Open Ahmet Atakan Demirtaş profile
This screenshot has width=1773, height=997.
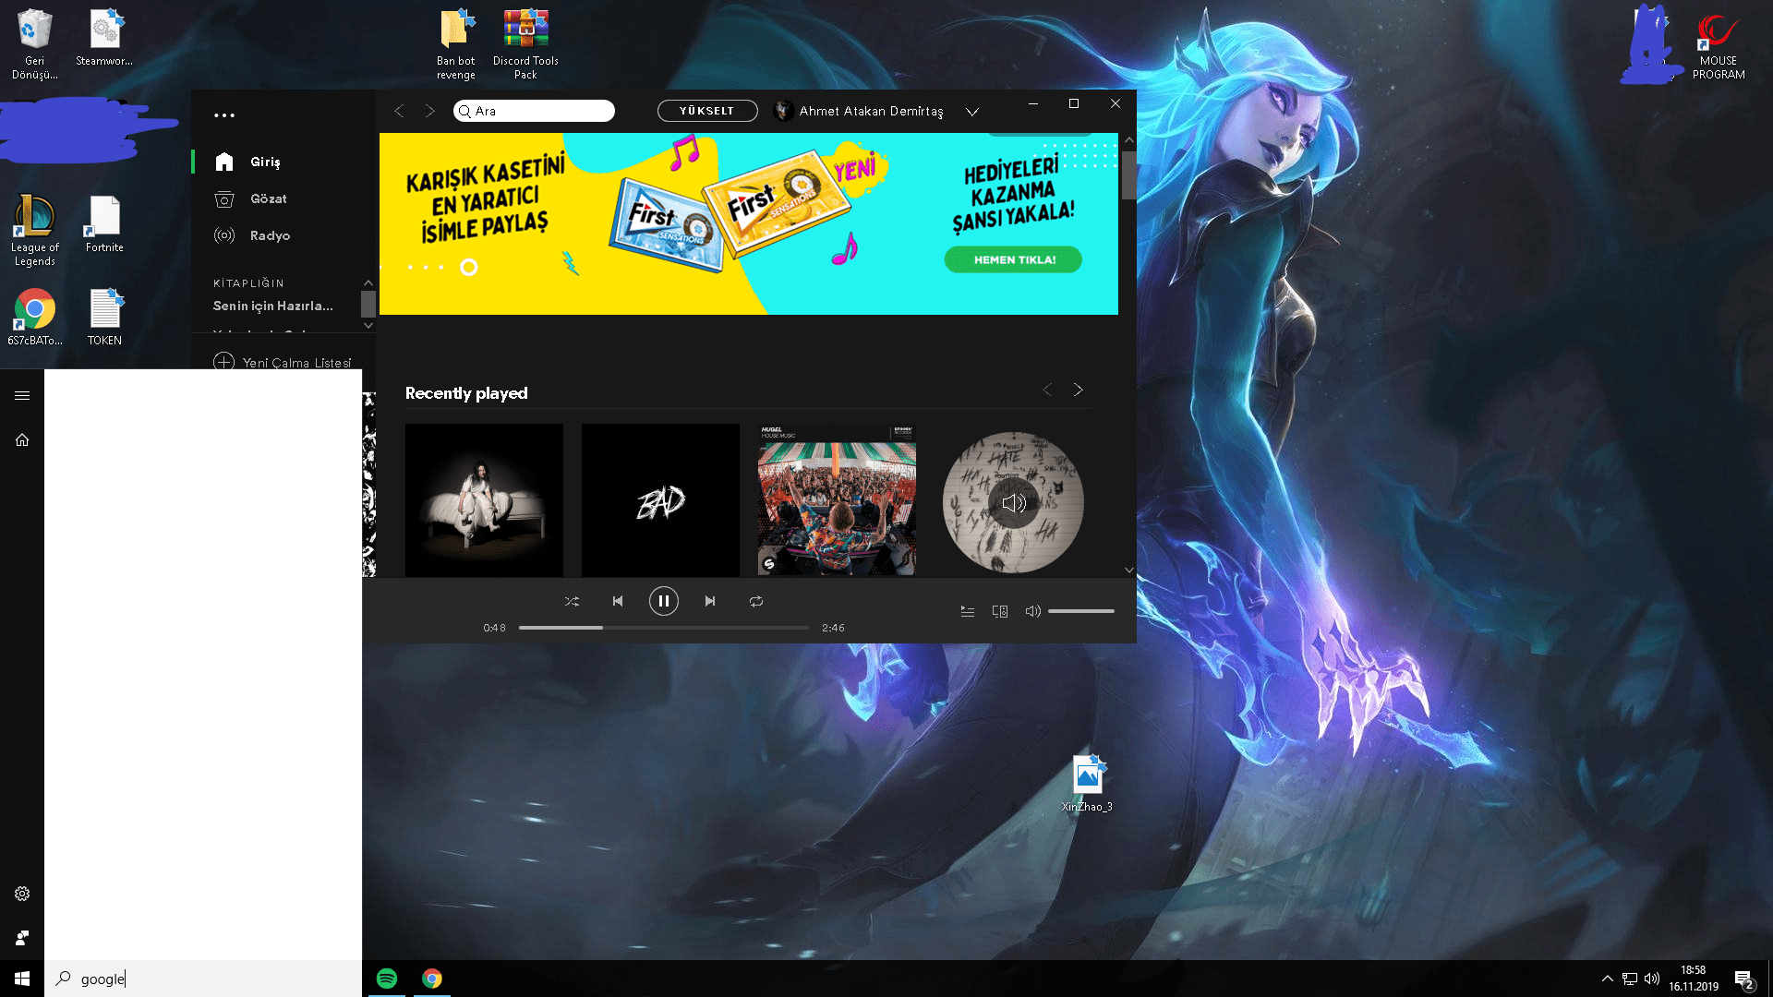tap(860, 111)
